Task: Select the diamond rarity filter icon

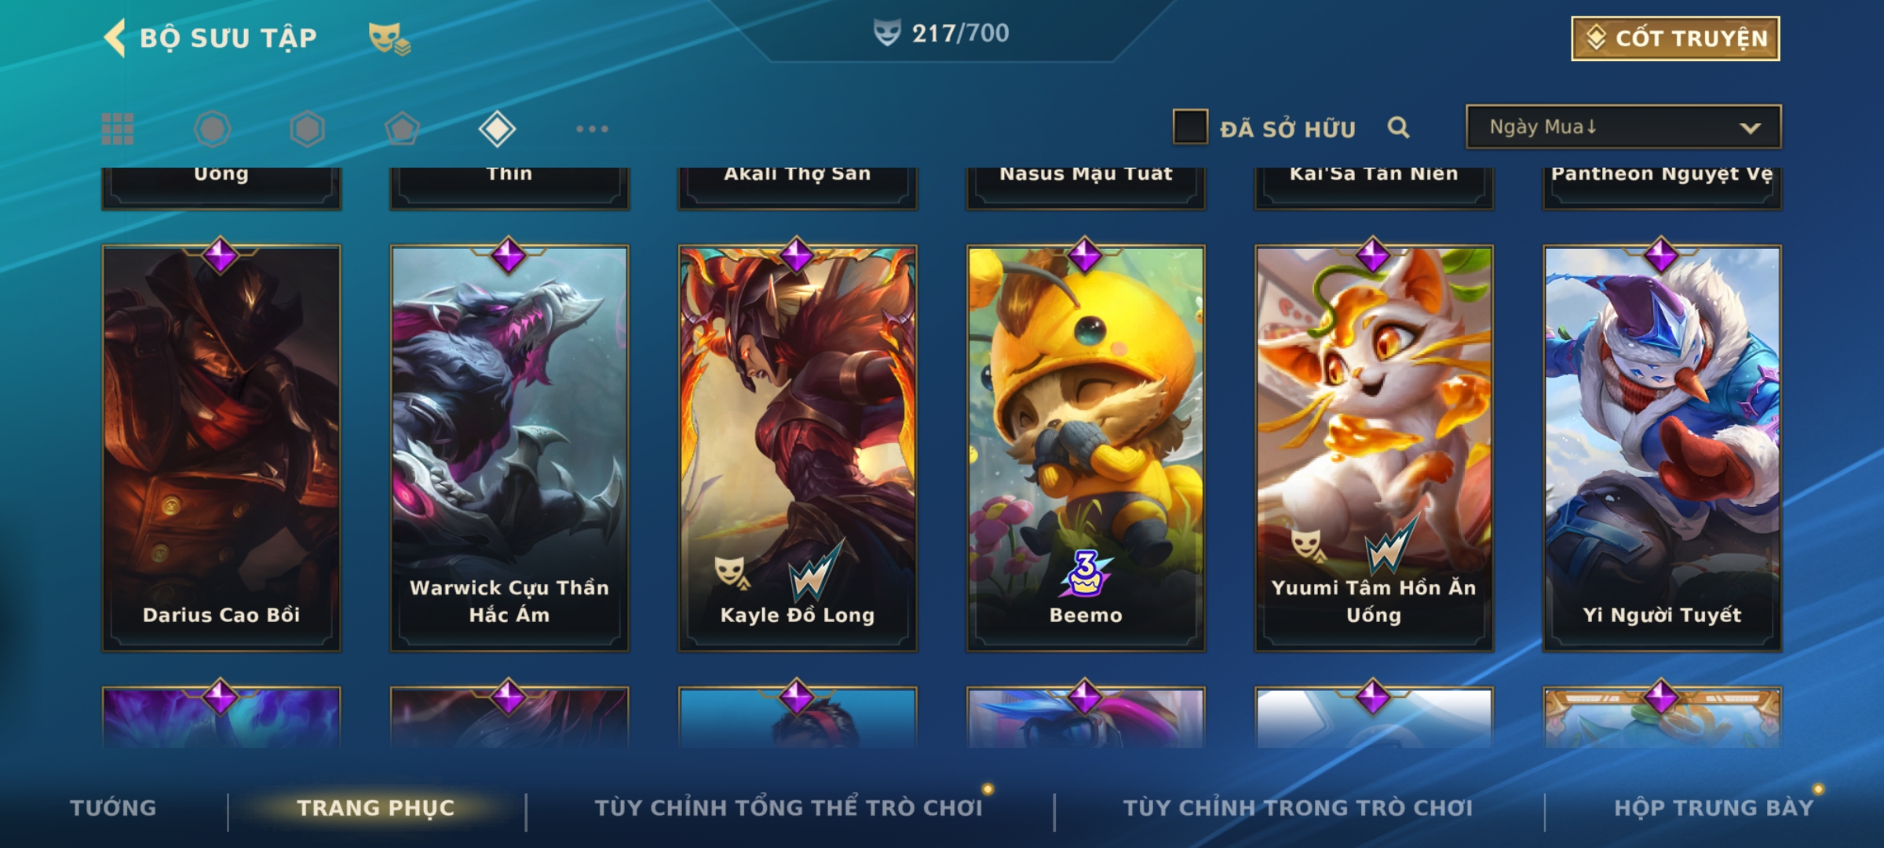Action: pos(497,129)
